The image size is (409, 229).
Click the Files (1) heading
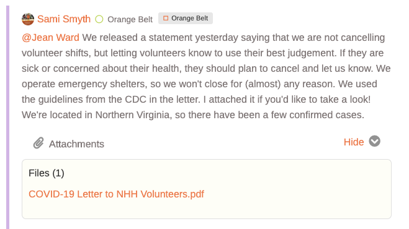[47, 173]
